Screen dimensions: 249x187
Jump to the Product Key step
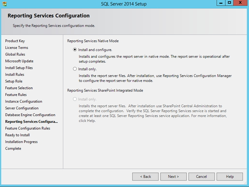pos(15,41)
